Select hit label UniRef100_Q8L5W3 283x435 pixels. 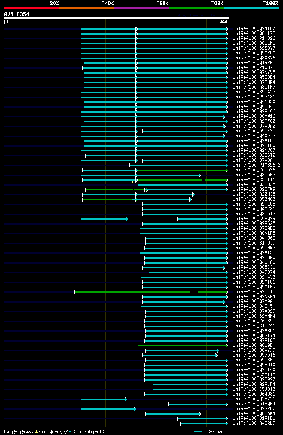click(x=254, y=175)
